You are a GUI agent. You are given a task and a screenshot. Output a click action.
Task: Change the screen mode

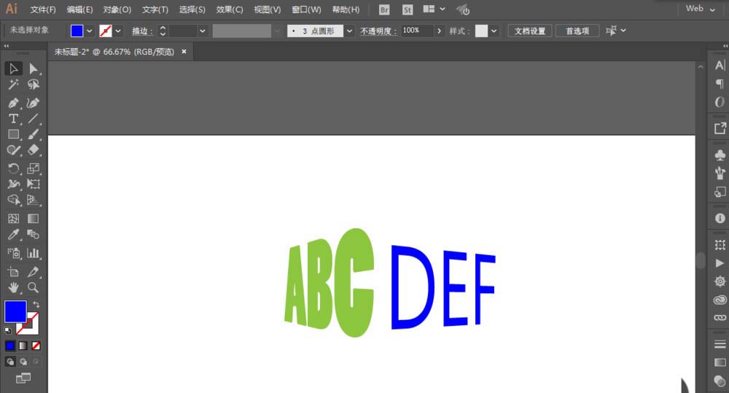tap(23, 378)
